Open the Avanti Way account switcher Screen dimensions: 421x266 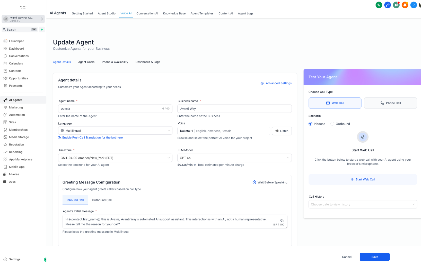pos(23,19)
